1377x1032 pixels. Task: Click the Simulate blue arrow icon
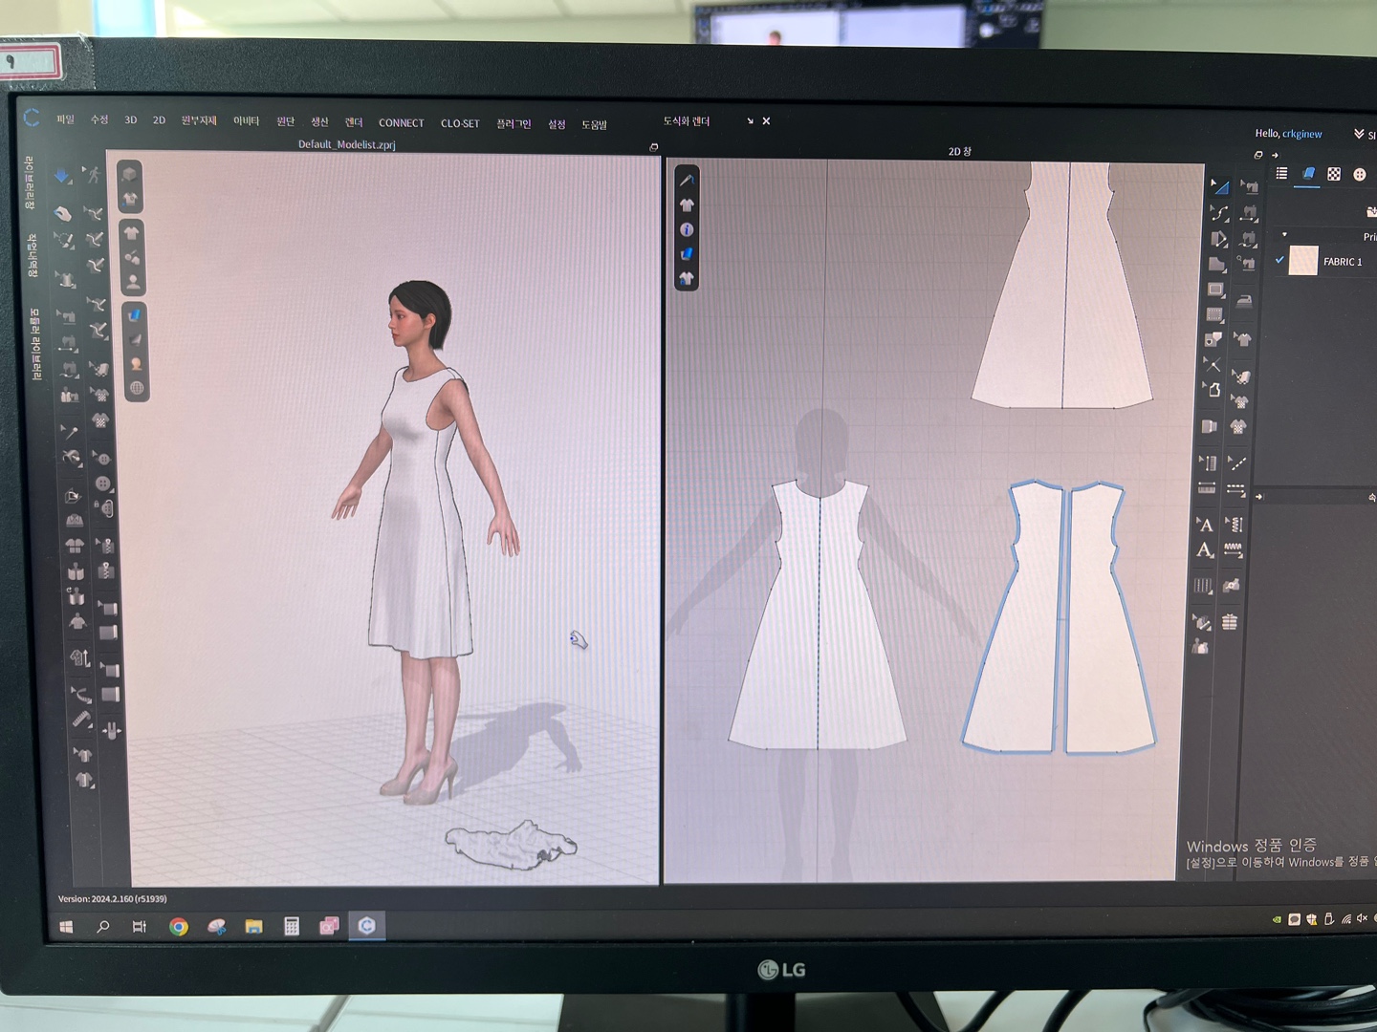(x=62, y=176)
